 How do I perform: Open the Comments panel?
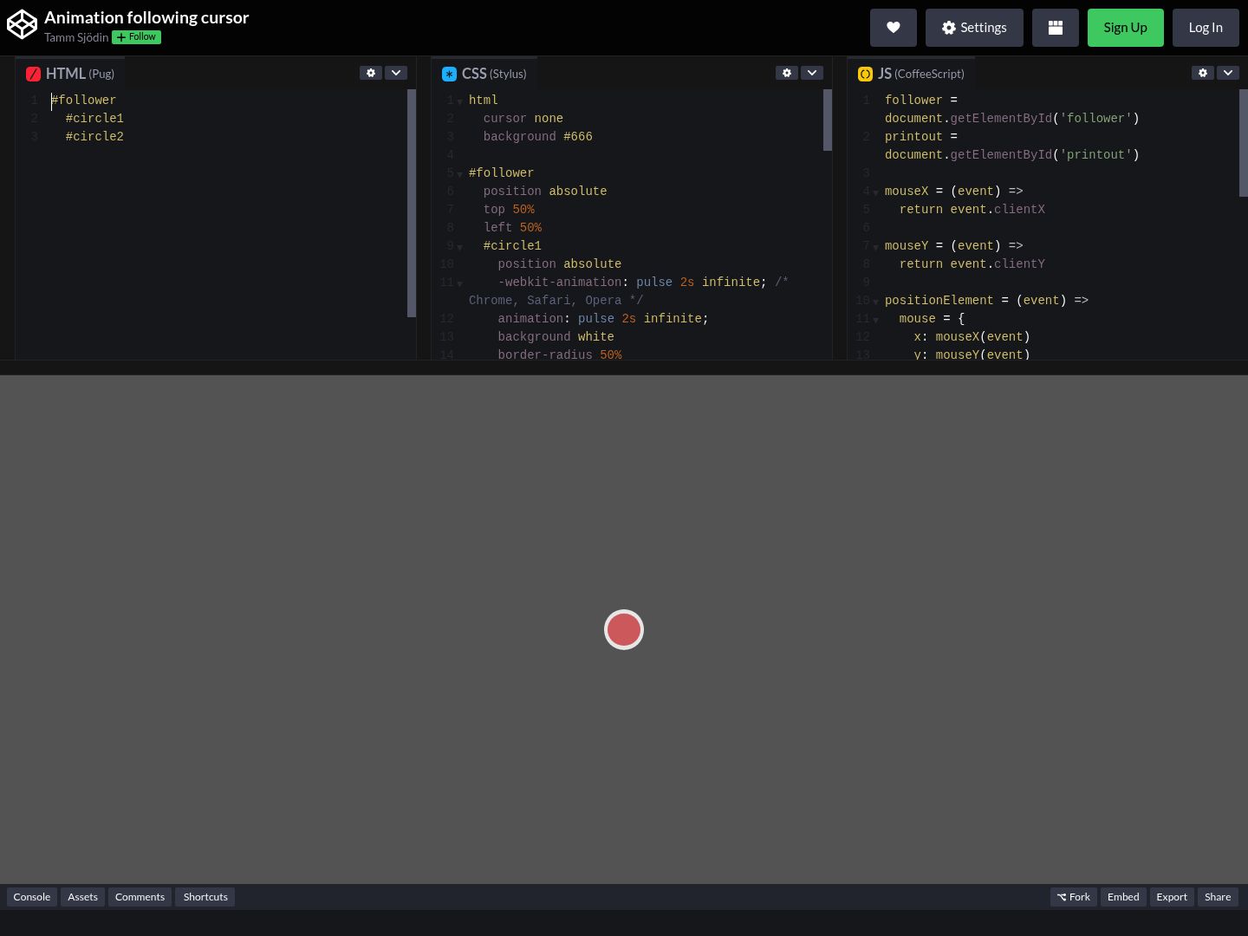click(x=140, y=897)
